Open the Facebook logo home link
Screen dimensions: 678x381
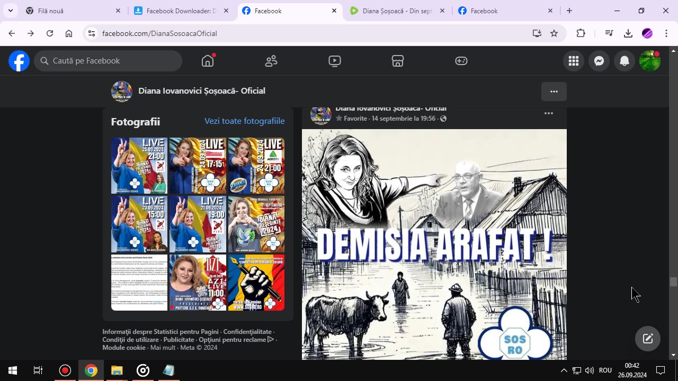click(19, 61)
